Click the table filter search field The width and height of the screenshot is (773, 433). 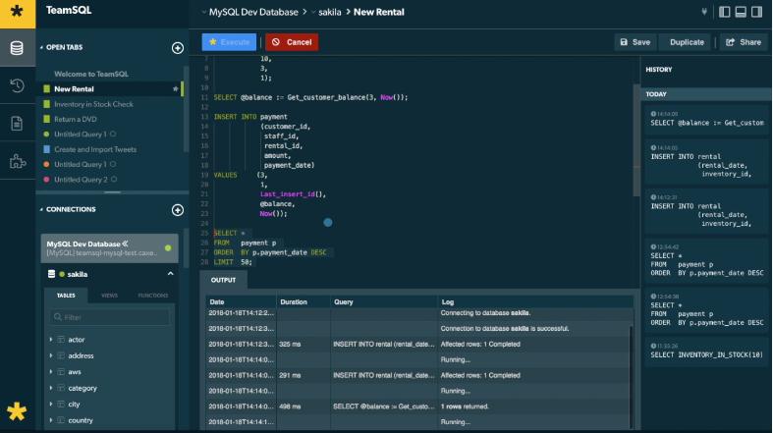[x=110, y=317]
